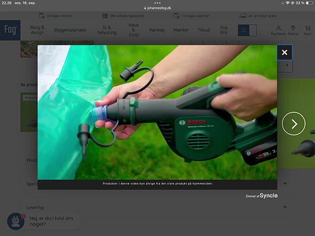315x236 pixels.
Task: Click the Bosch blower video image
Action: coord(157,112)
